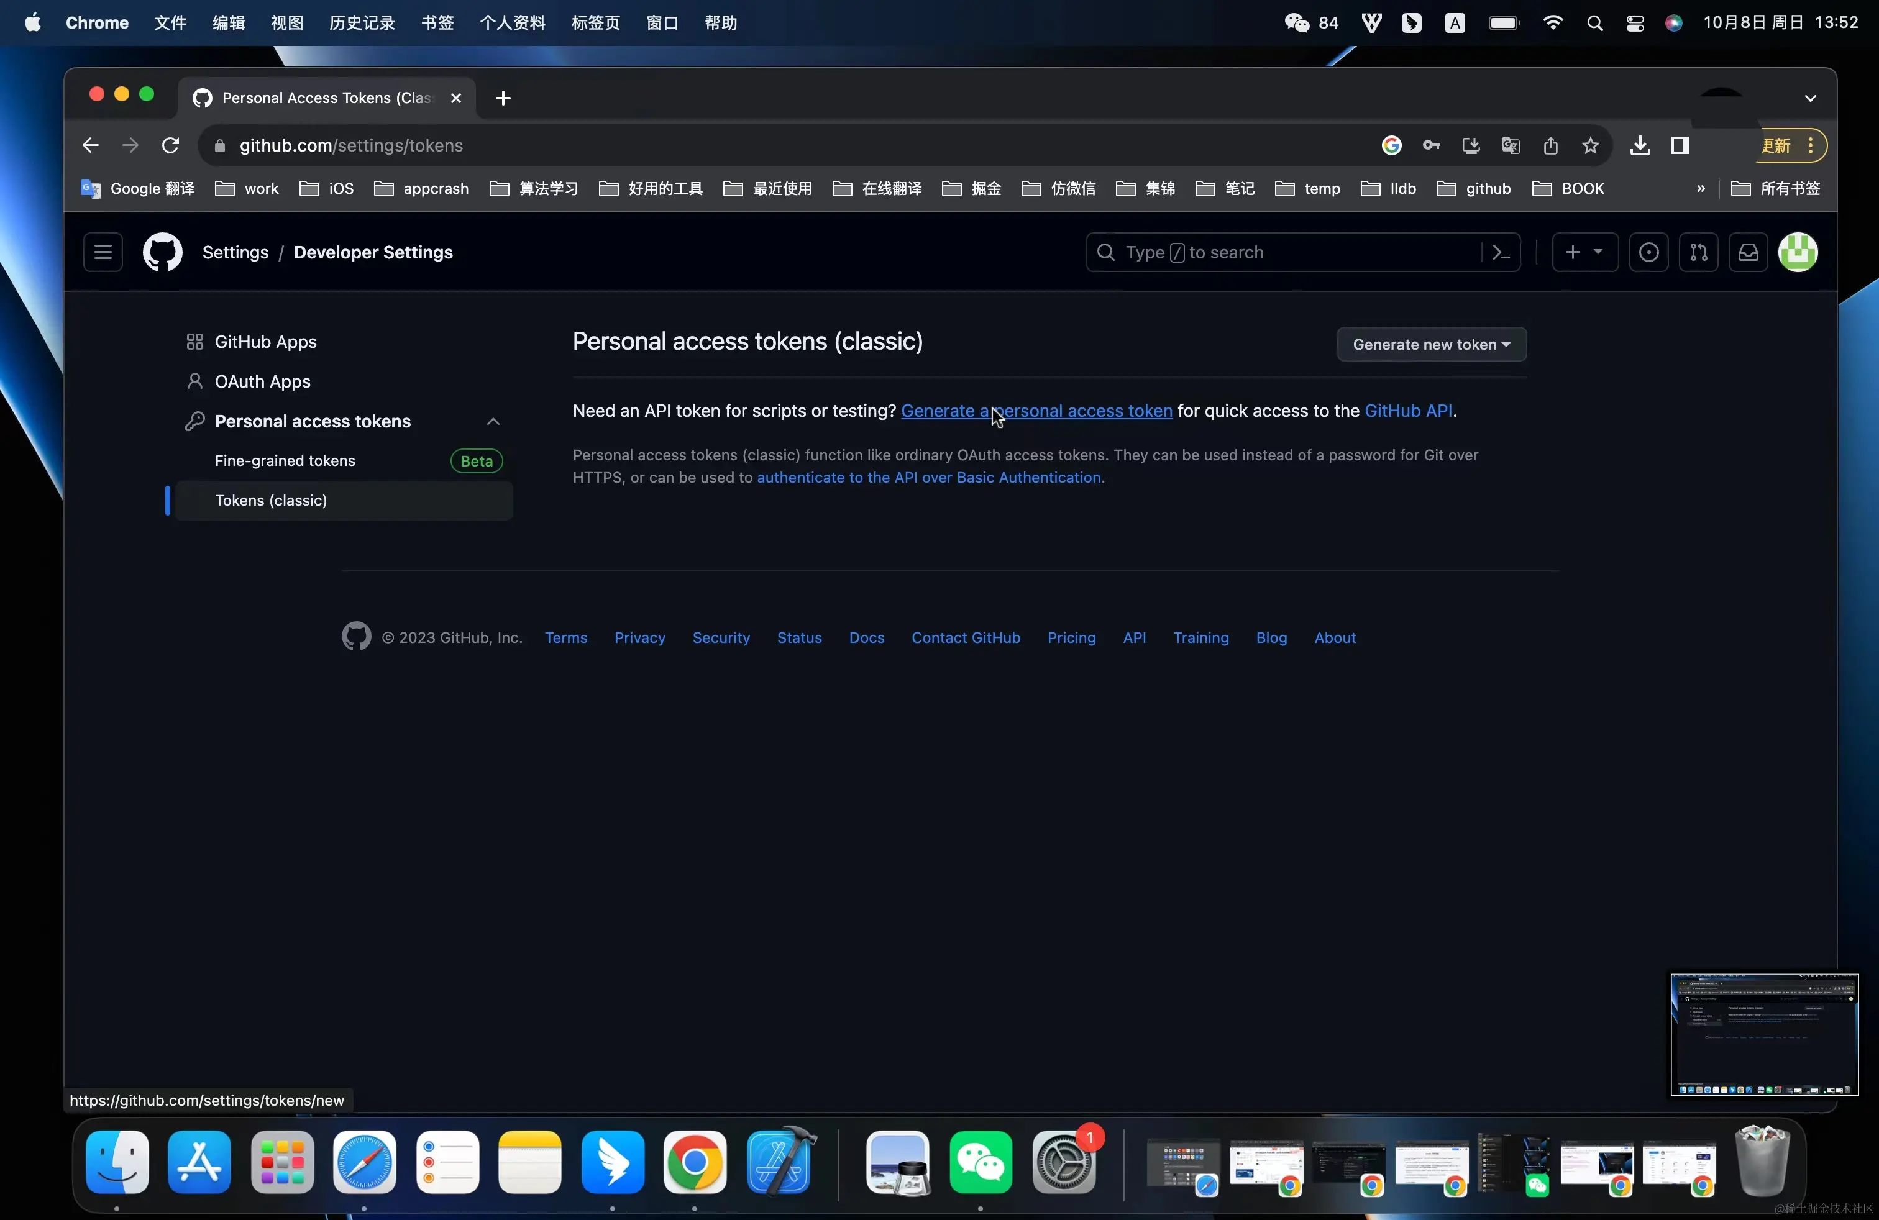
Task: Open the GitHub API link
Action: click(1407, 411)
